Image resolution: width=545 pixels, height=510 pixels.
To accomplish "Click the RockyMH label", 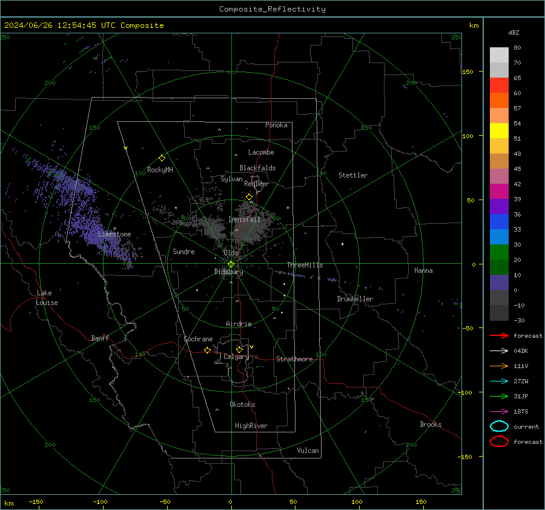I will tap(160, 170).
